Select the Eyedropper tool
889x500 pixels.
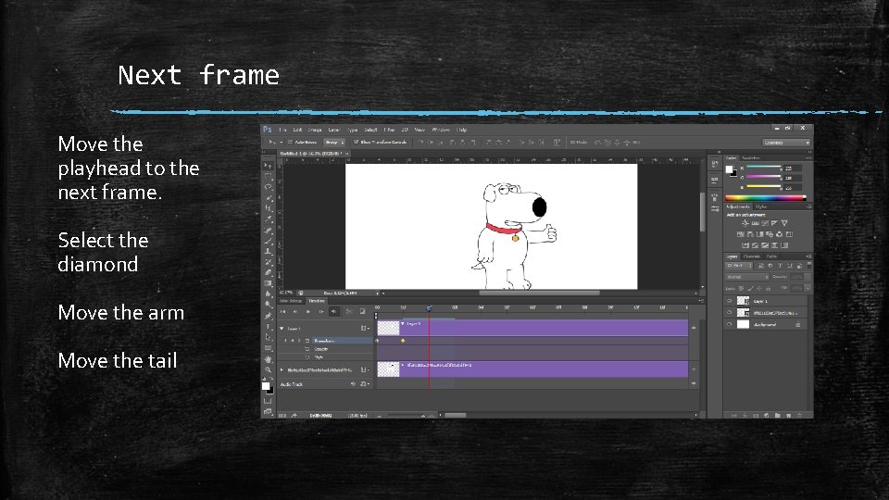[x=269, y=219]
